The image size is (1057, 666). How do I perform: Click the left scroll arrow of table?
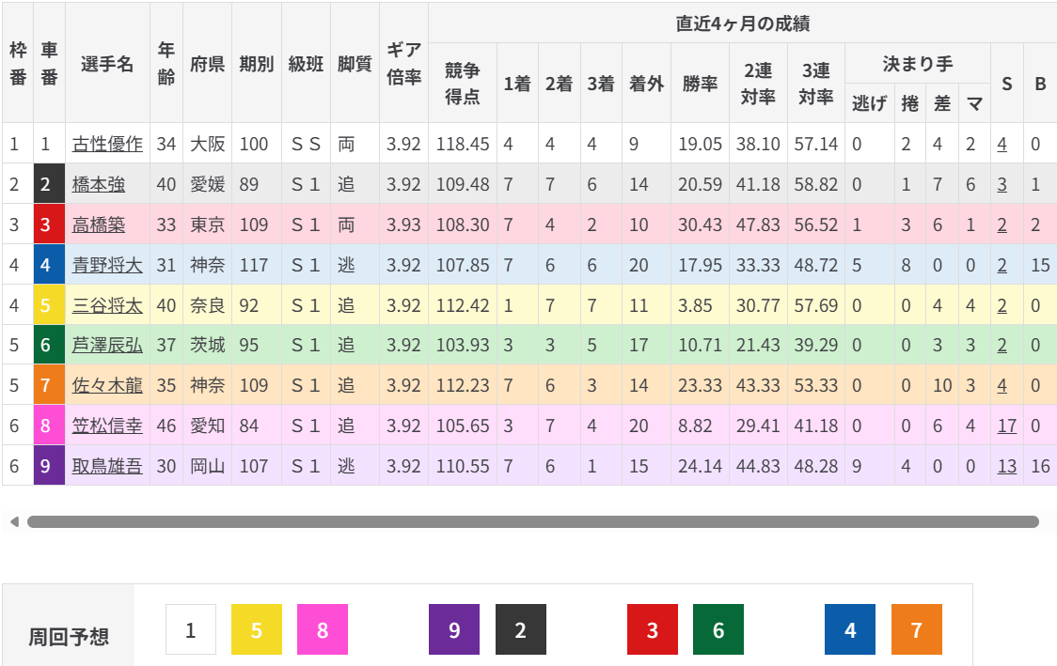tap(14, 521)
